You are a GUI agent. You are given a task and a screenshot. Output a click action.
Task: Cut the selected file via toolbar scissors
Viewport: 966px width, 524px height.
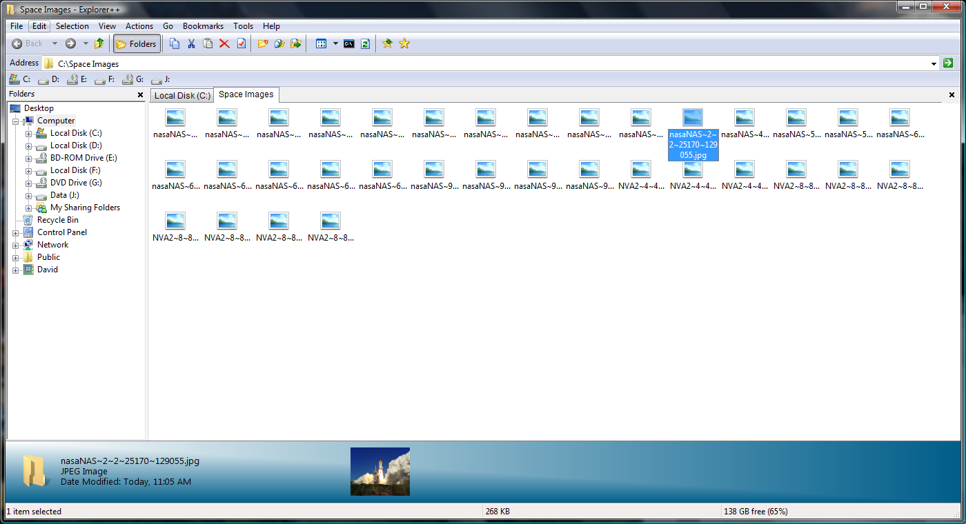191,43
